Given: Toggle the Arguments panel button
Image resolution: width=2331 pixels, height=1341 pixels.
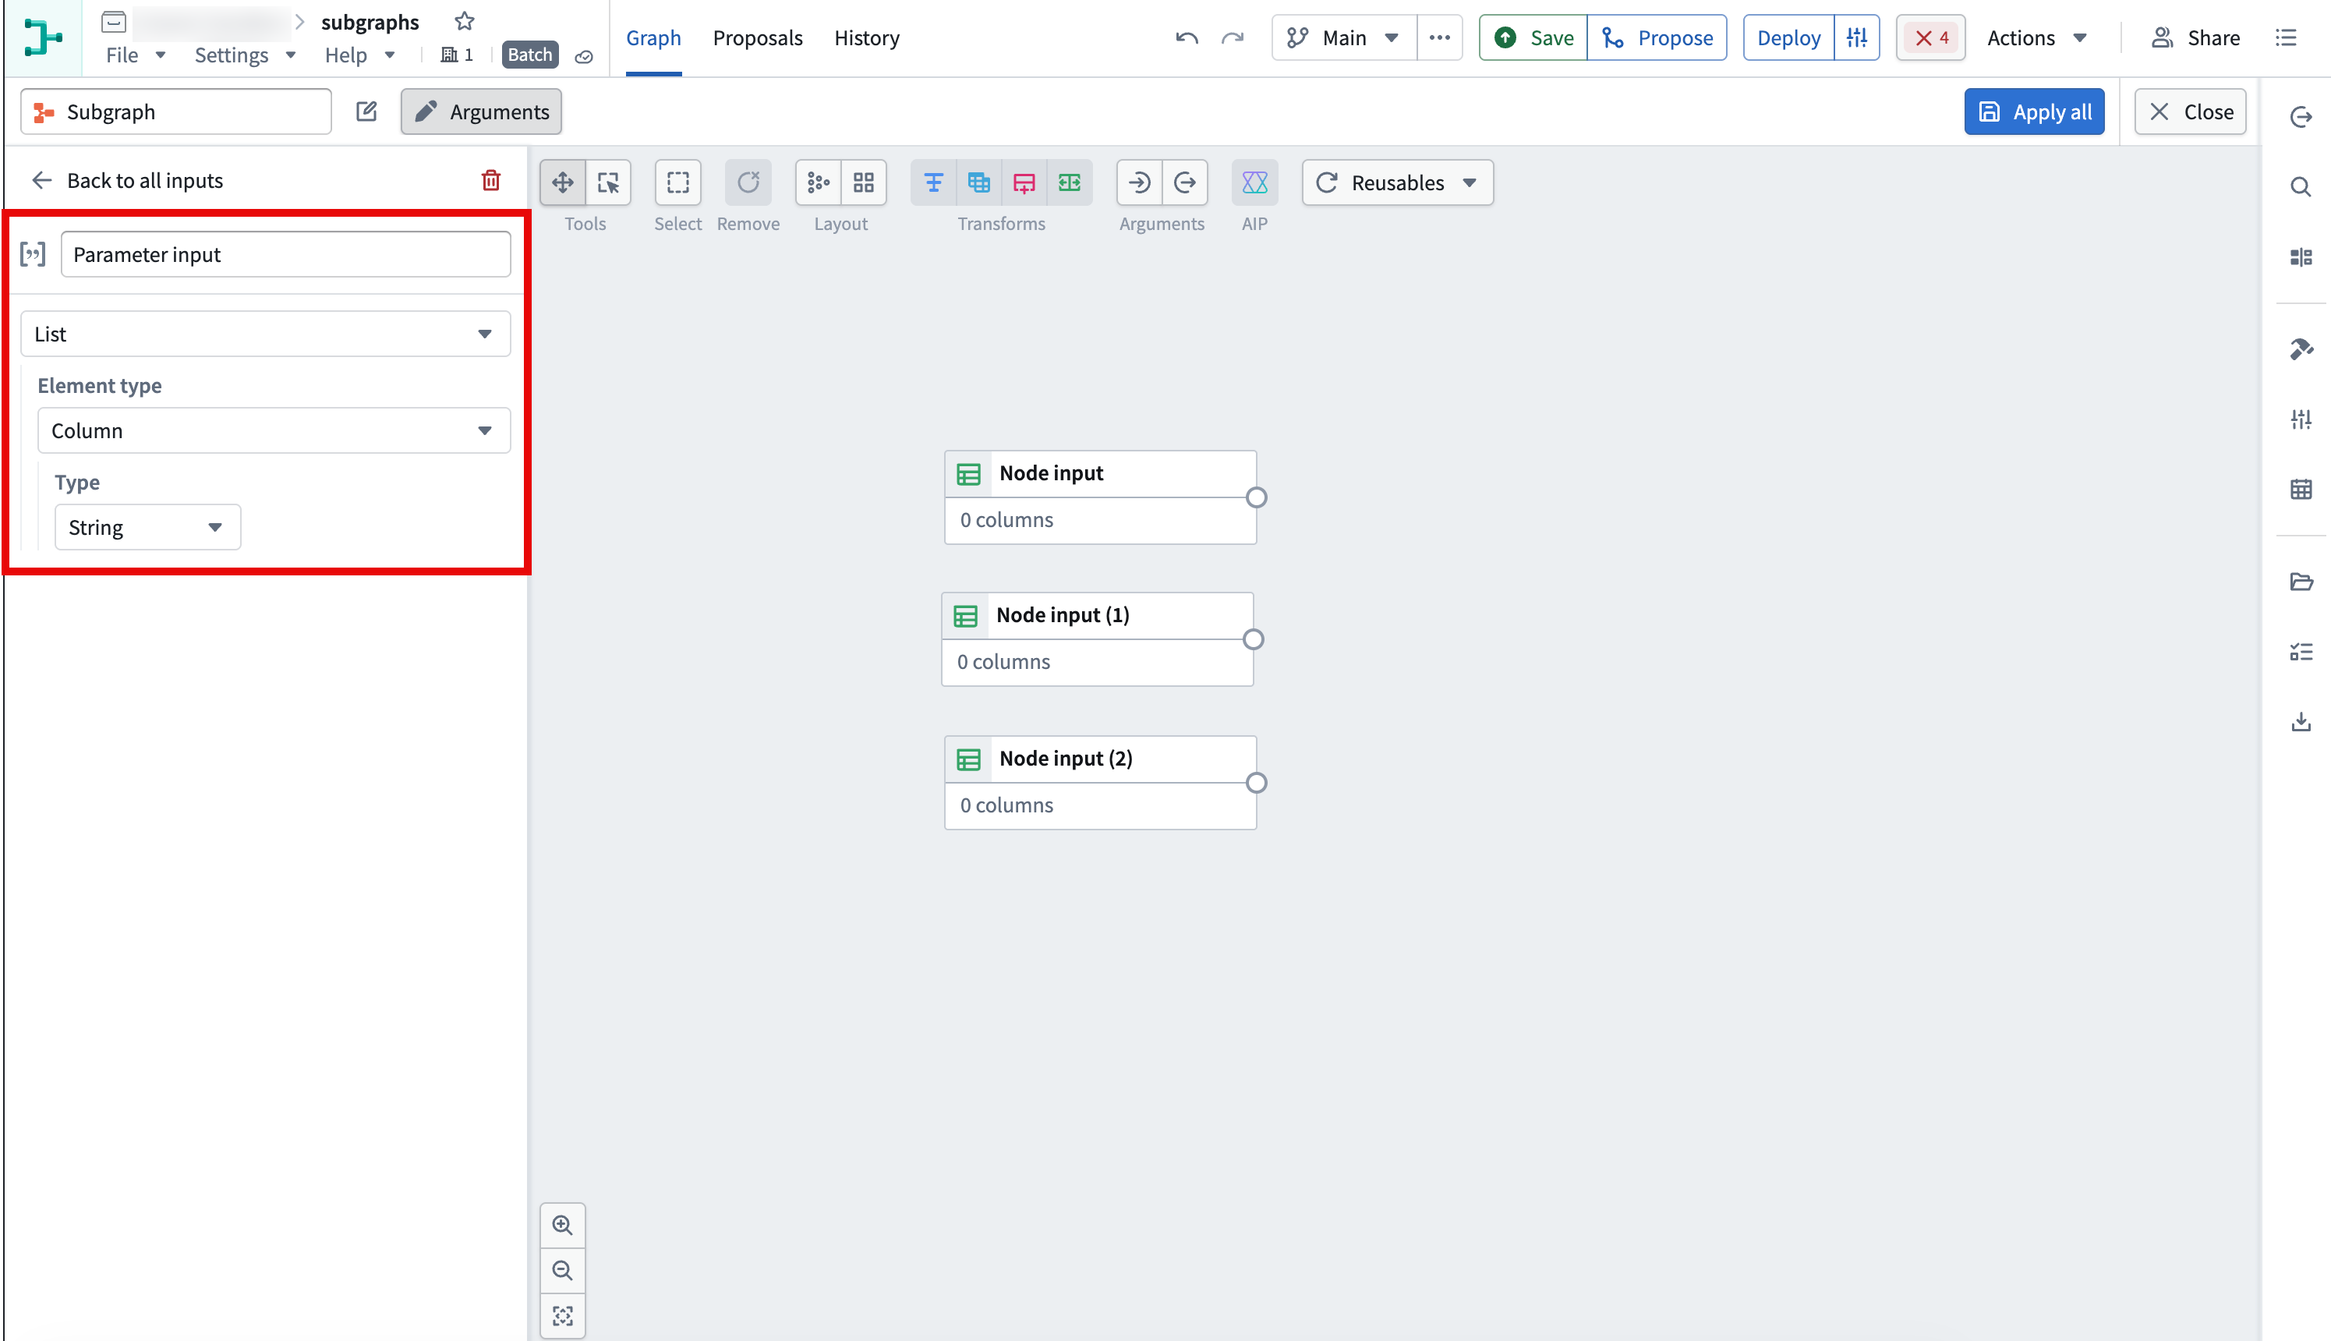Looking at the screenshot, I should tap(481, 111).
